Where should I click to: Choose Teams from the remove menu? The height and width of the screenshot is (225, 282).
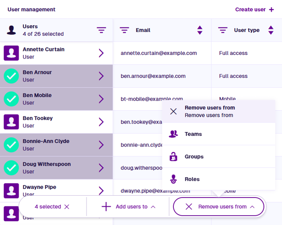(x=193, y=134)
